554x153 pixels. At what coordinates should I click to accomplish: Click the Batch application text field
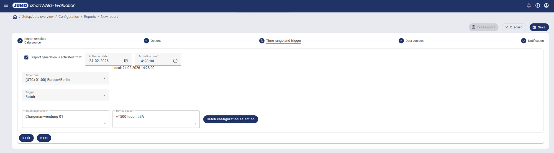[65, 119]
